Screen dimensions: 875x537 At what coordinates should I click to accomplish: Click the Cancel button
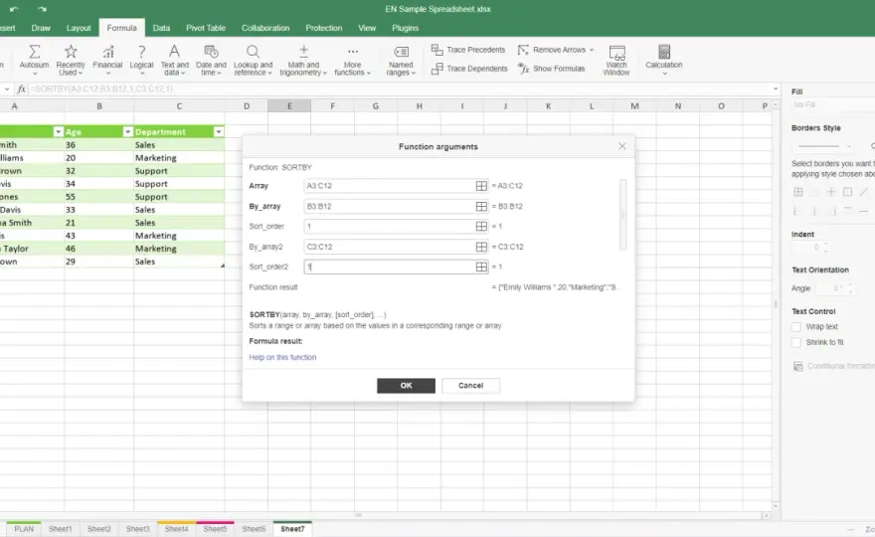pos(470,386)
